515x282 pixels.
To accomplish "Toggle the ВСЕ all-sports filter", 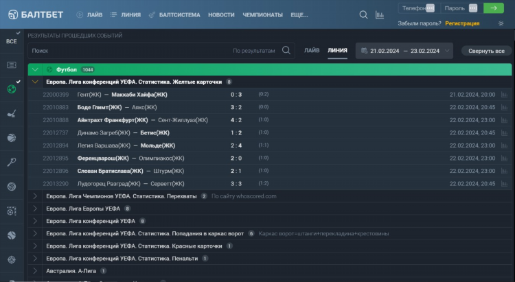I will click(x=12, y=41).
